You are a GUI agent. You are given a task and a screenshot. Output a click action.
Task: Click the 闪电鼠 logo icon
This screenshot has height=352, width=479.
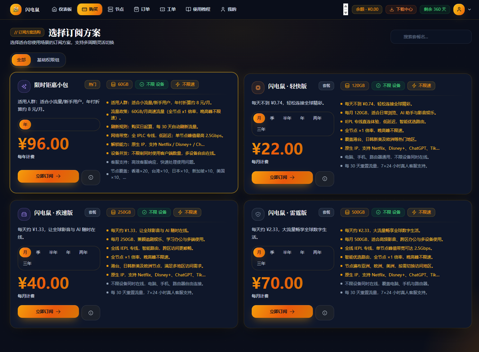(16, 9)
